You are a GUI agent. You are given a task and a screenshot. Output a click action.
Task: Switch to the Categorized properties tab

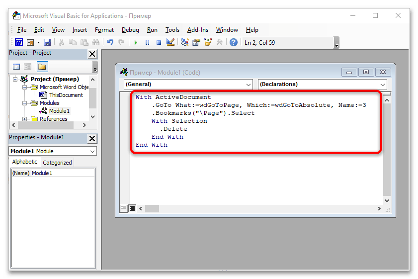coord(57,163)
